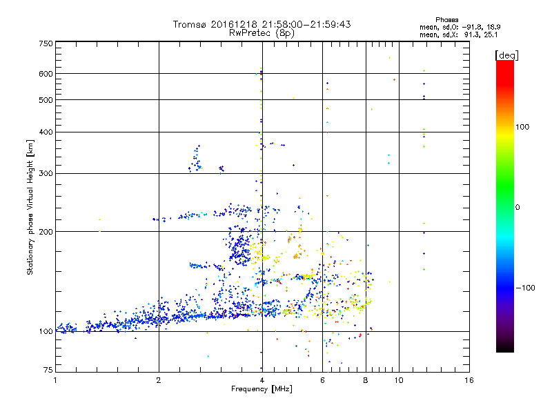The width and height of the screenshot is (552, 414).
Task: Select the RwPretec (8p) subtitle
Action: (262, 33)
